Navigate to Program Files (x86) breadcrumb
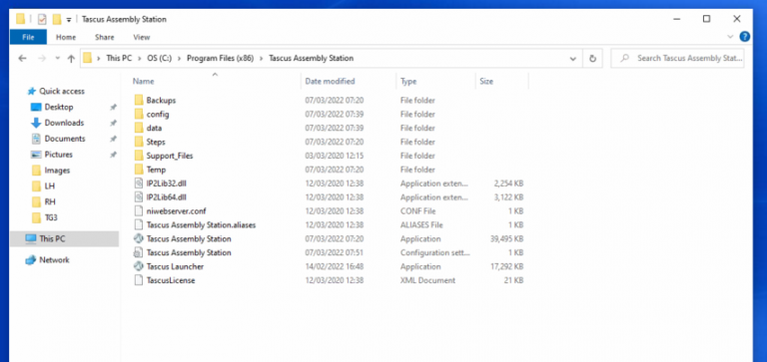The height and width of the screenshot is (362, 767). (220, 58)
